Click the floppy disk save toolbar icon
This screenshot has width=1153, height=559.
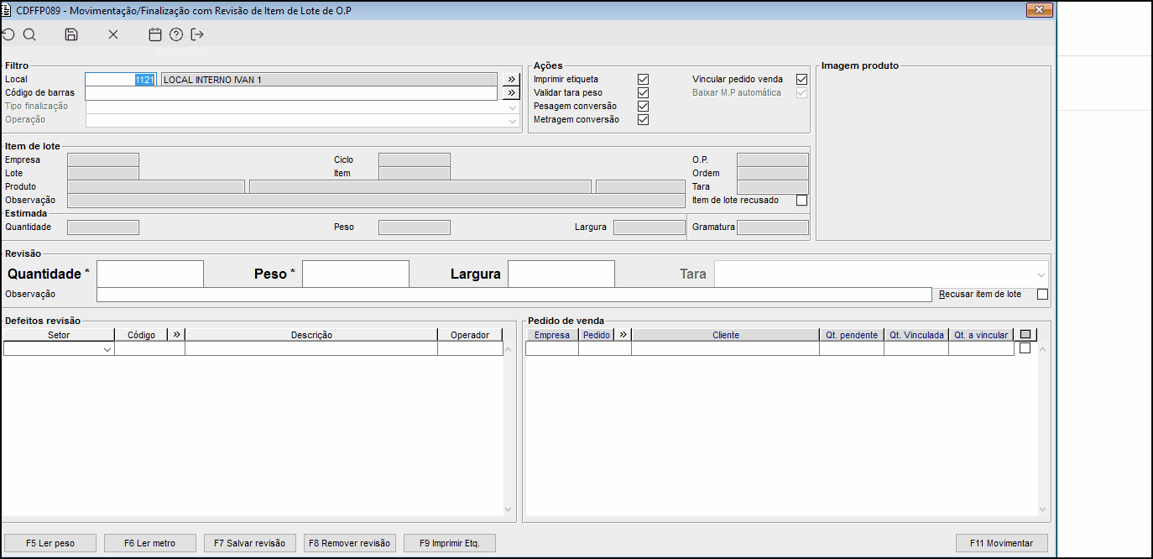71,34
